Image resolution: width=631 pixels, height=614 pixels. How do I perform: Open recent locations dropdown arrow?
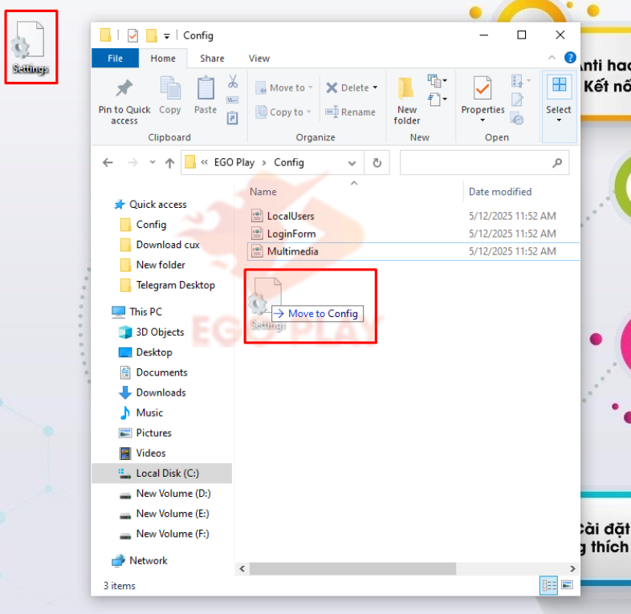[x=153, y=162]
